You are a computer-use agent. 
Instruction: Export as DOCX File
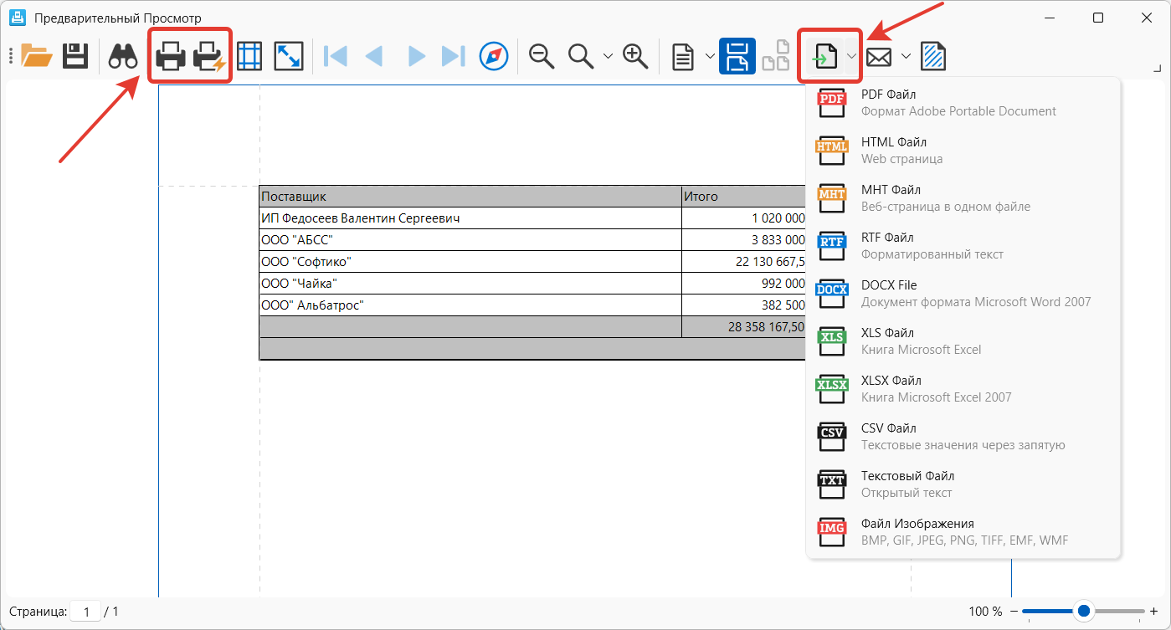[x=963, y=293]
